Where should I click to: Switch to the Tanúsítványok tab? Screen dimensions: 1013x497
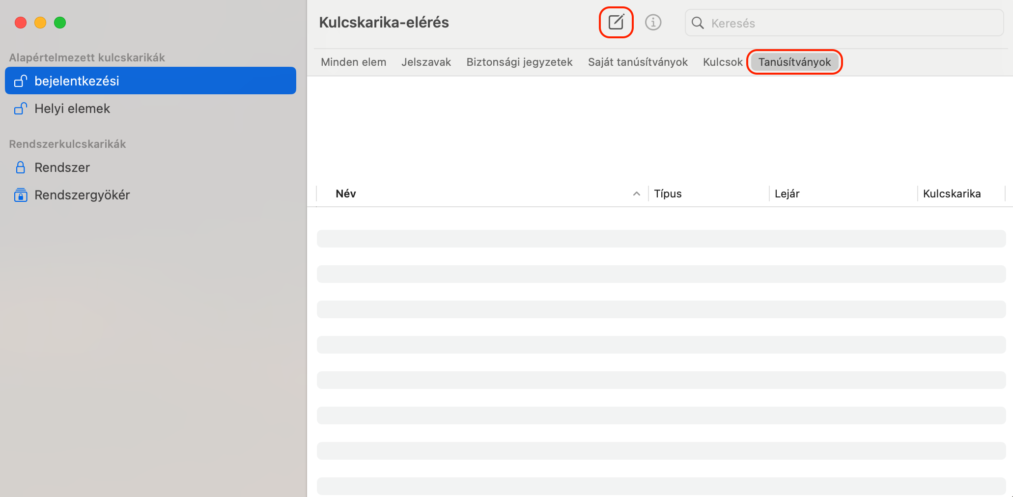pyautogui.click(x=794, y=62)
